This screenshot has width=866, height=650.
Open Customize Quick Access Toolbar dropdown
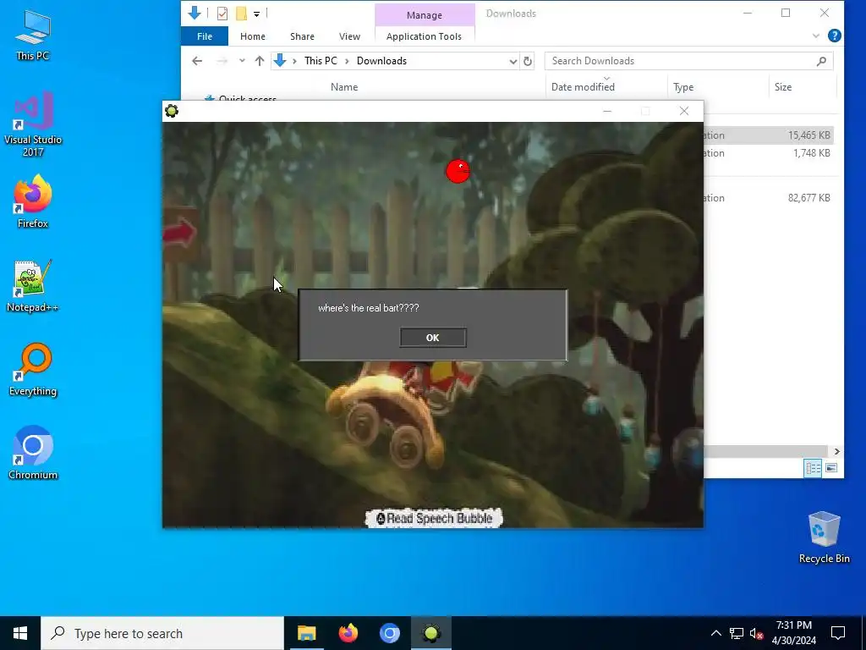click(257, 14)
